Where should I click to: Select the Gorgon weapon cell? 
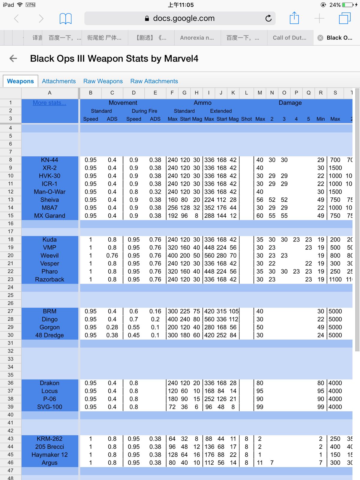point(49,327)
